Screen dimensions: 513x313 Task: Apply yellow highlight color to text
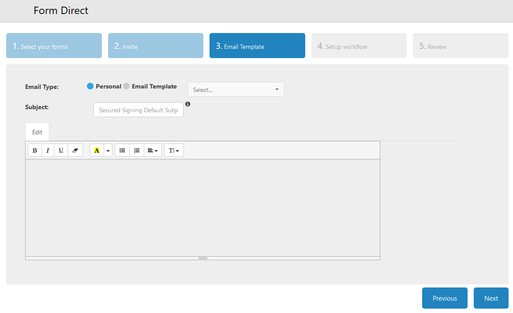tap(97, 151)
